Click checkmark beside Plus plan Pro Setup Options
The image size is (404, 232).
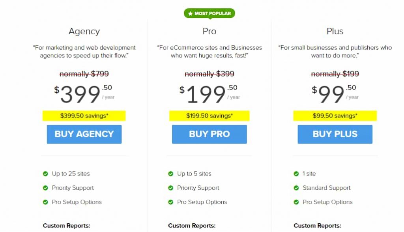click(x=296, y=202)
